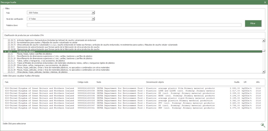Click the Año column header
Screen dimensions: 268x131
pyautogui.click(x=258, y=82)
